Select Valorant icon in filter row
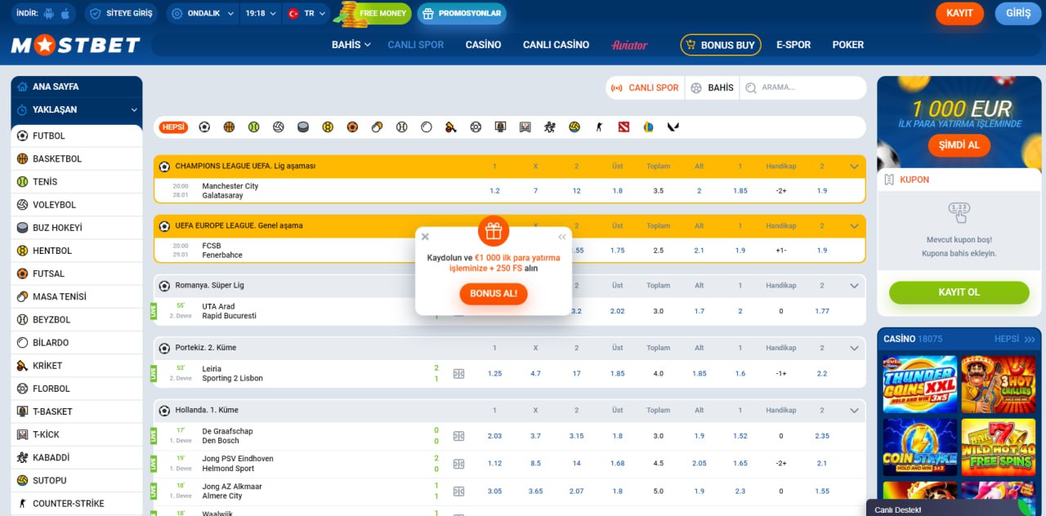1046x516 pixels. (673, 127)
